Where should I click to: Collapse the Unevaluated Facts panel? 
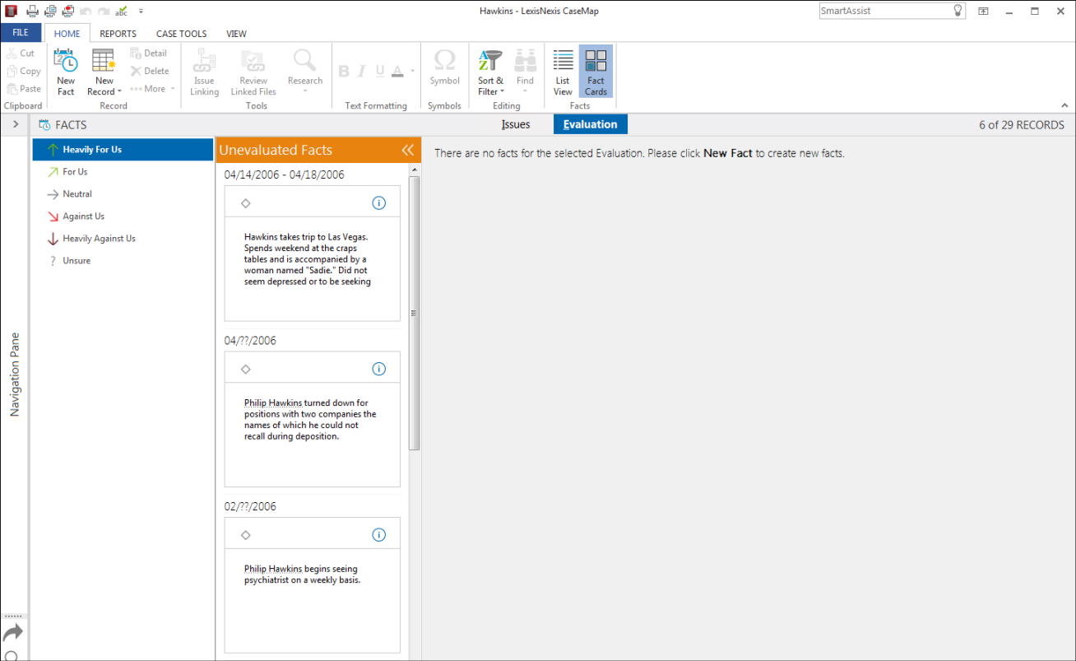pyautogui.click(x=407, y=150)
